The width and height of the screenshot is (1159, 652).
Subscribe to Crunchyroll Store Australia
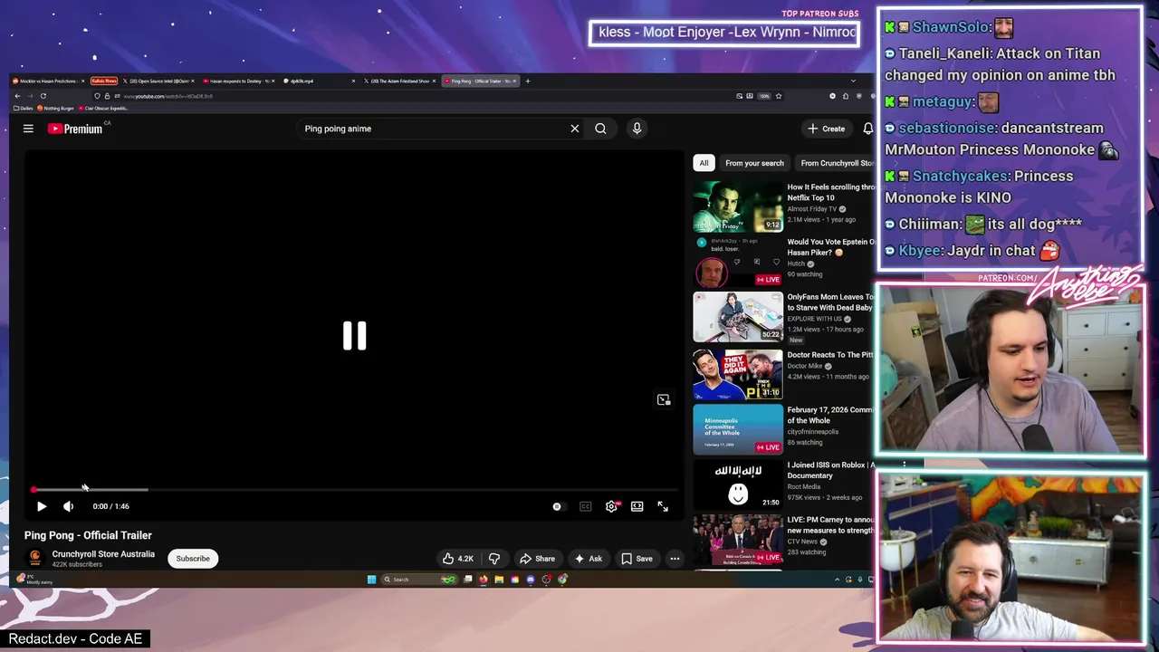[193, 559]
